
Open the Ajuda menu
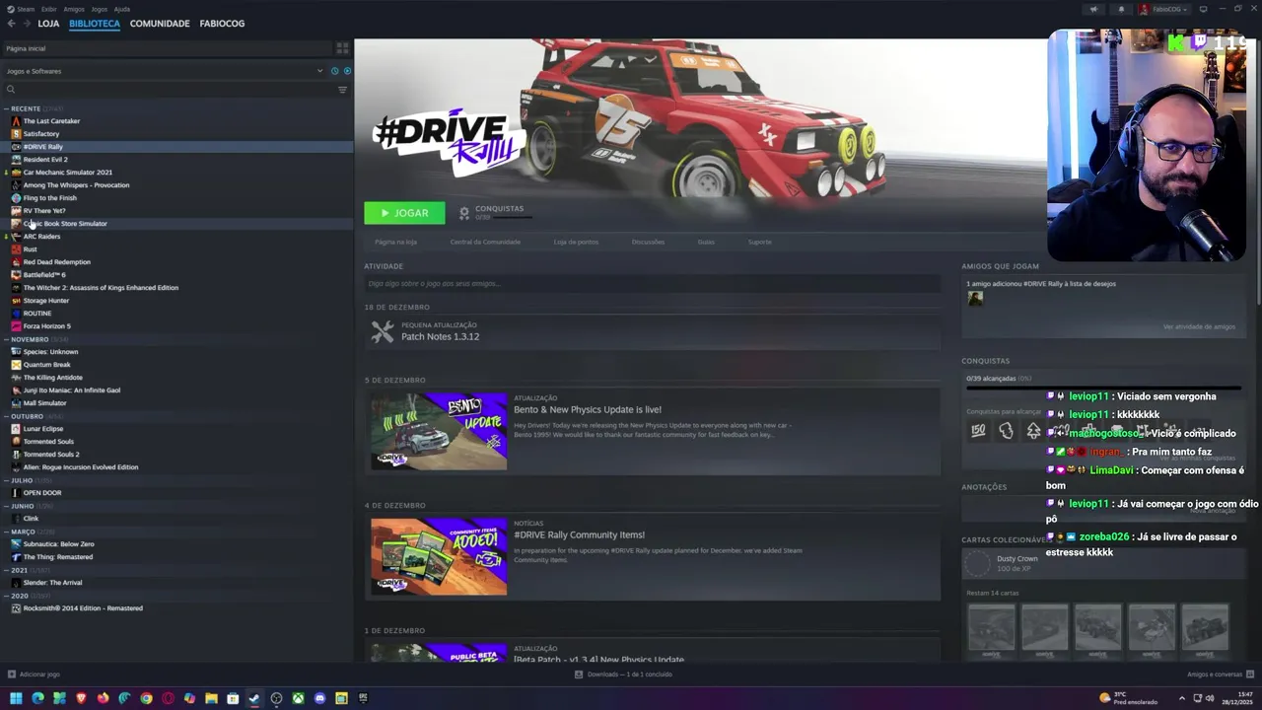122,9
